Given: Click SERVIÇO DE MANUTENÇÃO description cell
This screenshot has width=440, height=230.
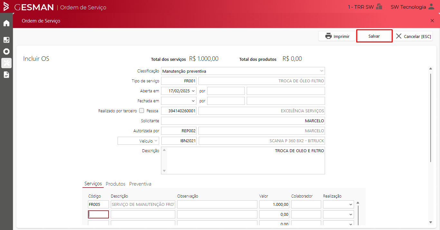Looking at the screenshot, I should click(x=143, y=205).
